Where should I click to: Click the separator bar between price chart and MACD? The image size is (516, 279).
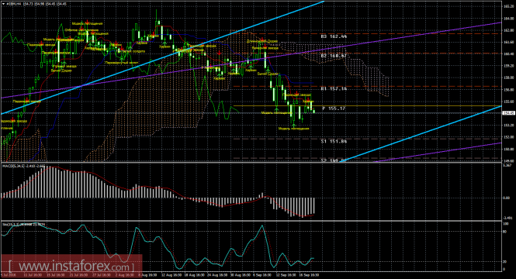pos(251,162)
